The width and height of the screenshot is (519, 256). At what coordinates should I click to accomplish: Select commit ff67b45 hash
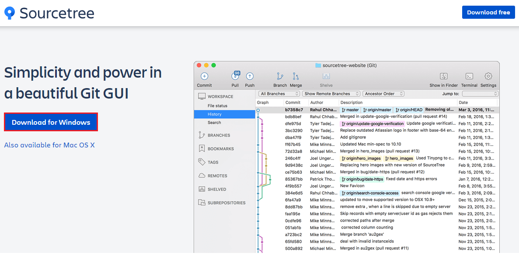click(293, 144)
